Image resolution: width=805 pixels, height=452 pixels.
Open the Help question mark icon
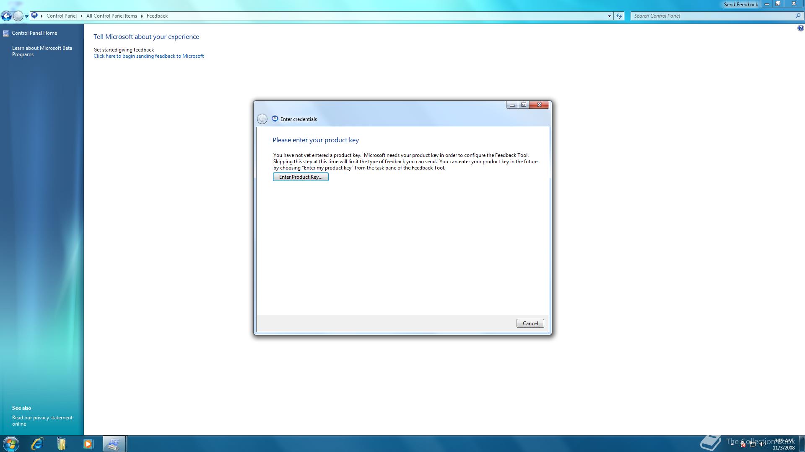[x=800, y=28]
